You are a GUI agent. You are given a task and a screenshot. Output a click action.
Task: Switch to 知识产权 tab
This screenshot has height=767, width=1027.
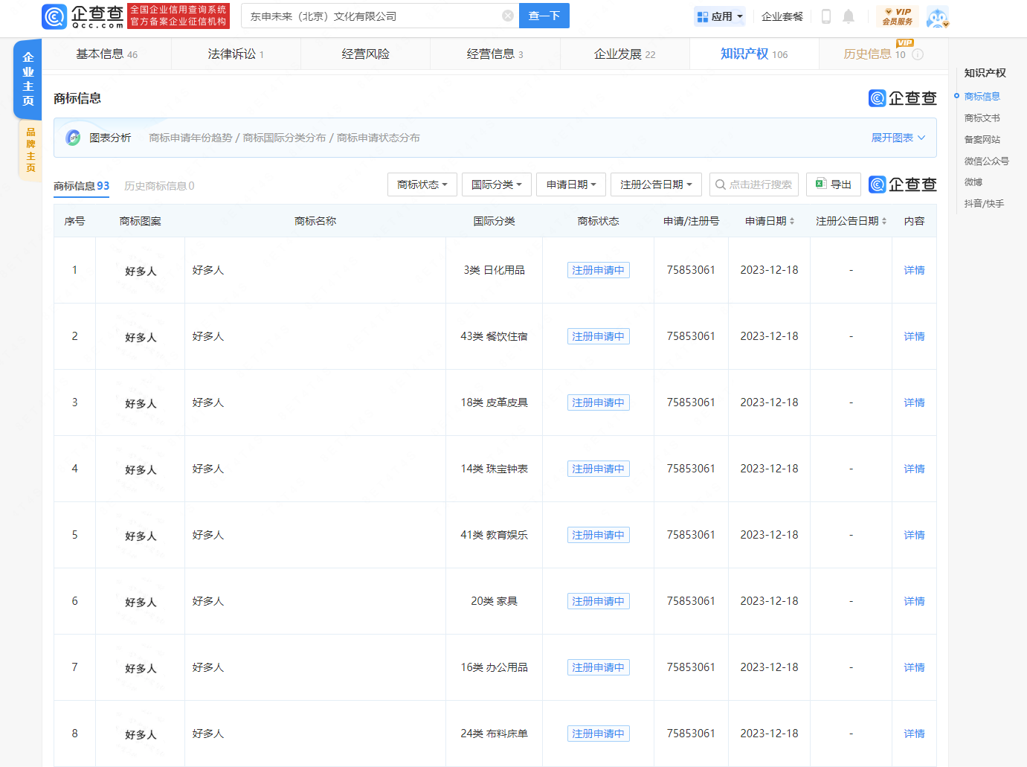click(x=754, y=54)
